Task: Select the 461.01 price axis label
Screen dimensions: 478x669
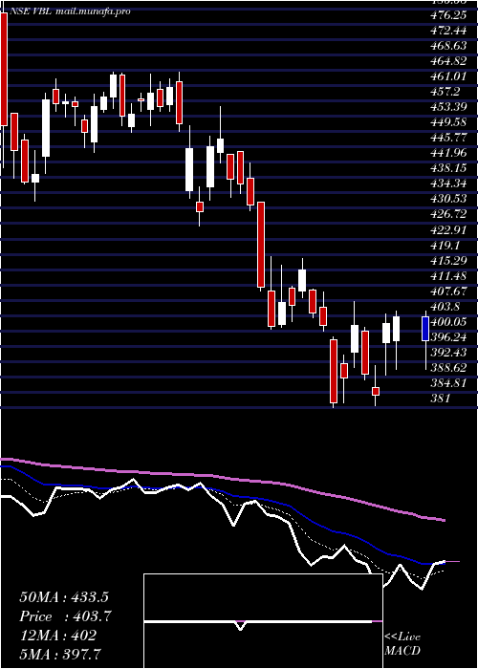Action: coord(449,76)
